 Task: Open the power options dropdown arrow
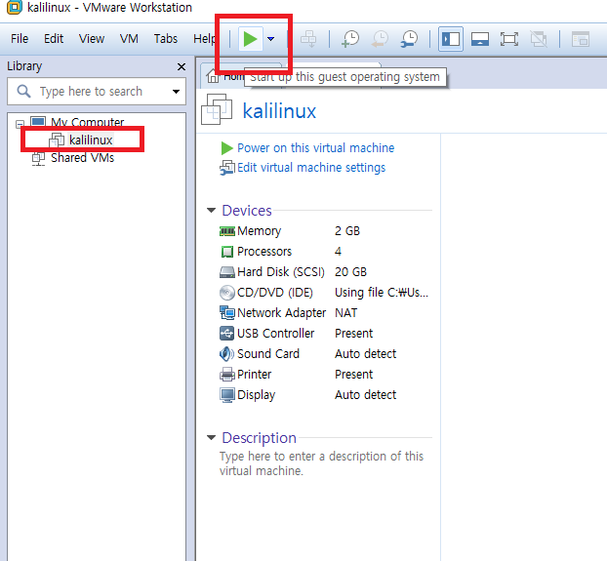pos(271,39)
